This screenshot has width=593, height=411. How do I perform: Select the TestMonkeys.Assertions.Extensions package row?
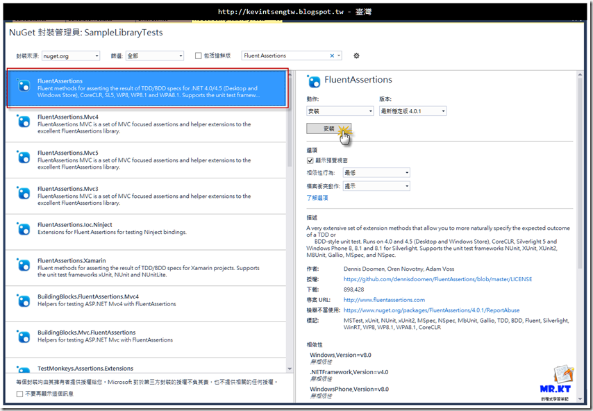146,366
